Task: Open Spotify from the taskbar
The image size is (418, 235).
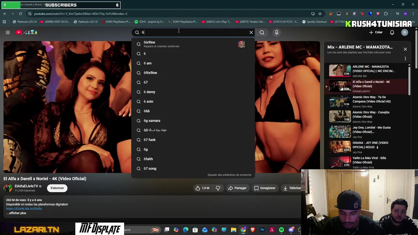Action: pyautogui.click(x=281, y=230)
